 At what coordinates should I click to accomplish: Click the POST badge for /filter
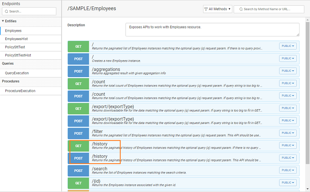[78, 133]
